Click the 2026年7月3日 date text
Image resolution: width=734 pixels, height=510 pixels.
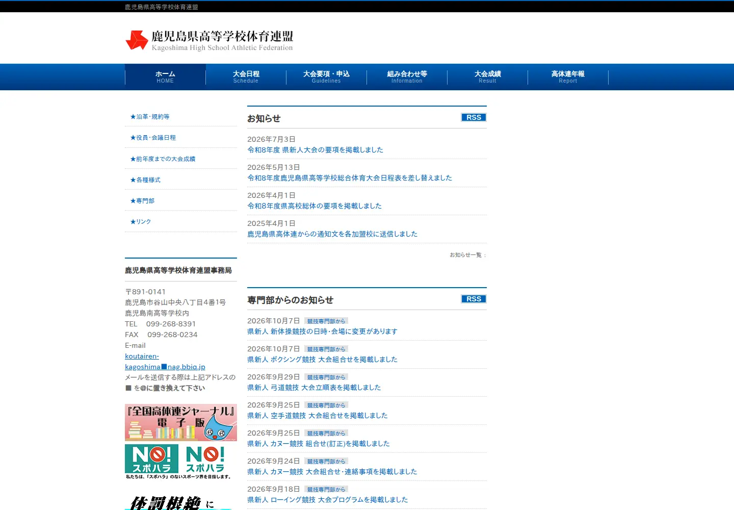[x=271, y=139]
